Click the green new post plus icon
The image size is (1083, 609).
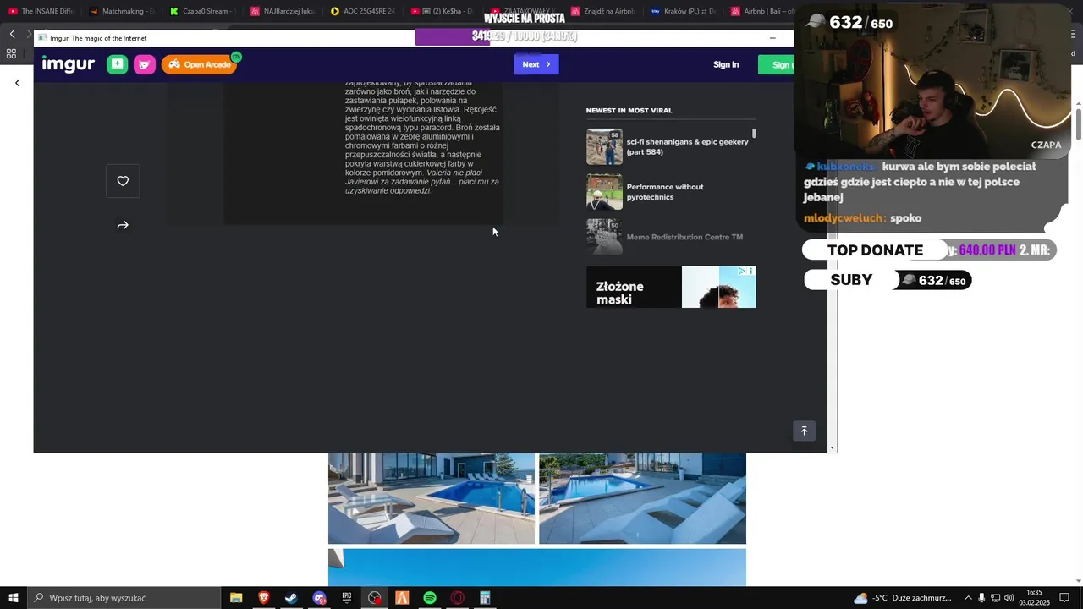(117, 64)
